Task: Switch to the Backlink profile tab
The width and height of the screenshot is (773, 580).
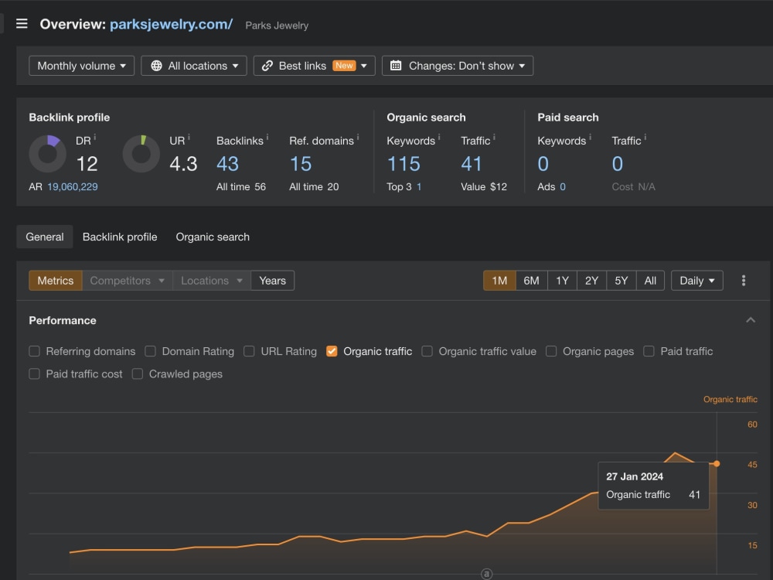Action: pos(120,237)
